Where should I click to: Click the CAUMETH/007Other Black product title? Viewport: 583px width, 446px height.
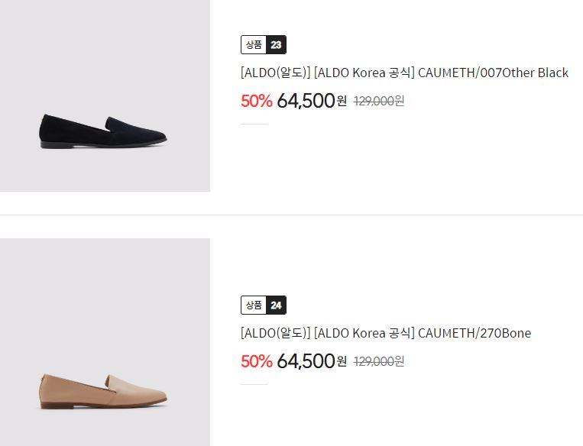pos(404,73)
